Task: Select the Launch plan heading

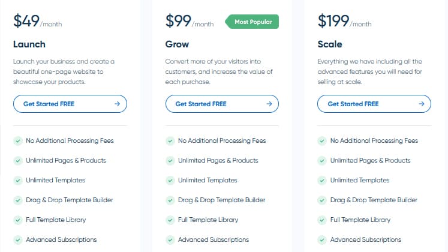Action: (x=29, y=44)
